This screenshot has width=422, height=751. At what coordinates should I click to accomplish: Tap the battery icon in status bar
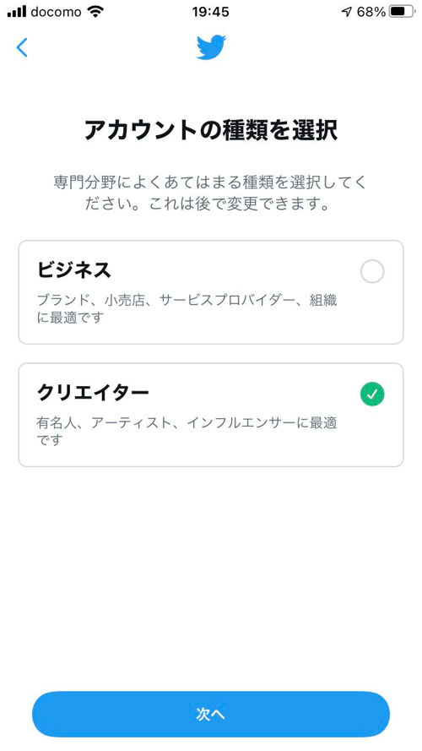point(402,12)
